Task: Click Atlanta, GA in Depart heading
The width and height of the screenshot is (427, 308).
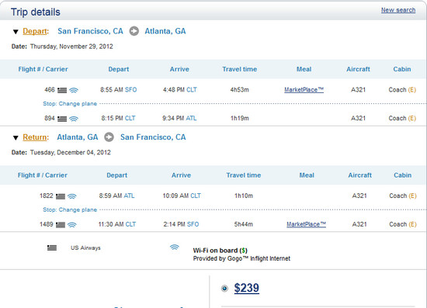Action: click(x=165, y=31)
